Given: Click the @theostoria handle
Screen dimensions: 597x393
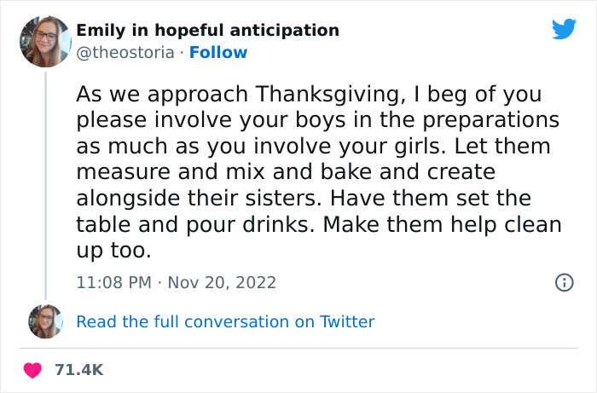Looking at the screenshot, I should (x=125, y=53).
